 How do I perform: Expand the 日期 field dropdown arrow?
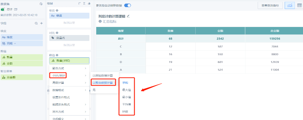click(x=15, y=44)
